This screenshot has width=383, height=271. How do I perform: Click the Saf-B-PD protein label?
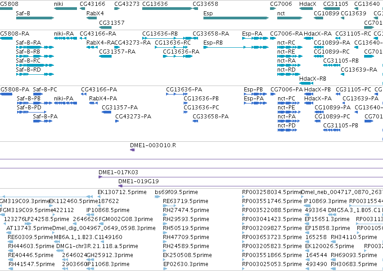click(x=29, y=108)
